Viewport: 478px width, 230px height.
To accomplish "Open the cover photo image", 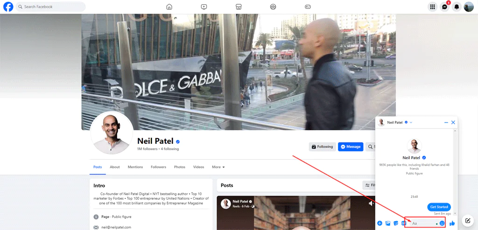I will point(239,72).
